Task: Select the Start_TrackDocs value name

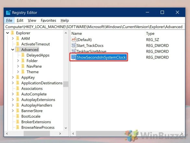Action: pyautogui.click(x=90, y=45)
